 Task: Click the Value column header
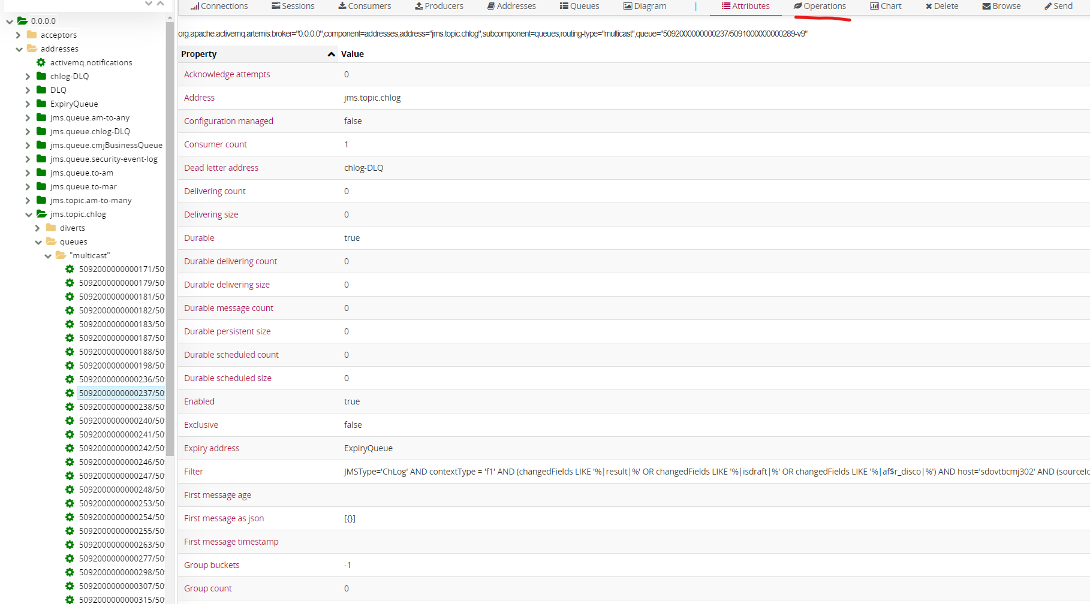coord(353,54)
